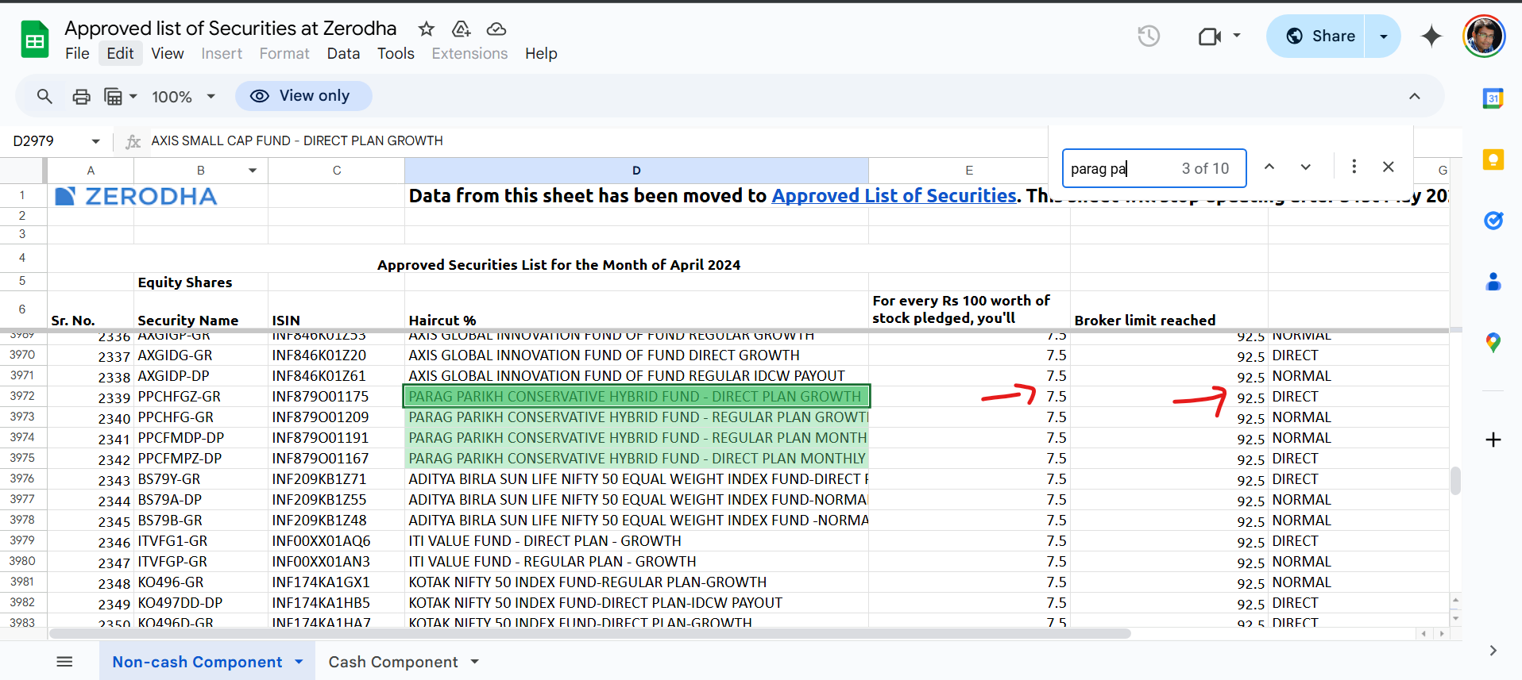1522x680 pixels.
Task: Open version history clock icon
Action: tap(1148, 36)
